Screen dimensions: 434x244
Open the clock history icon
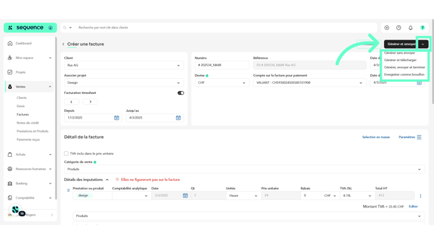click(399, 28)
